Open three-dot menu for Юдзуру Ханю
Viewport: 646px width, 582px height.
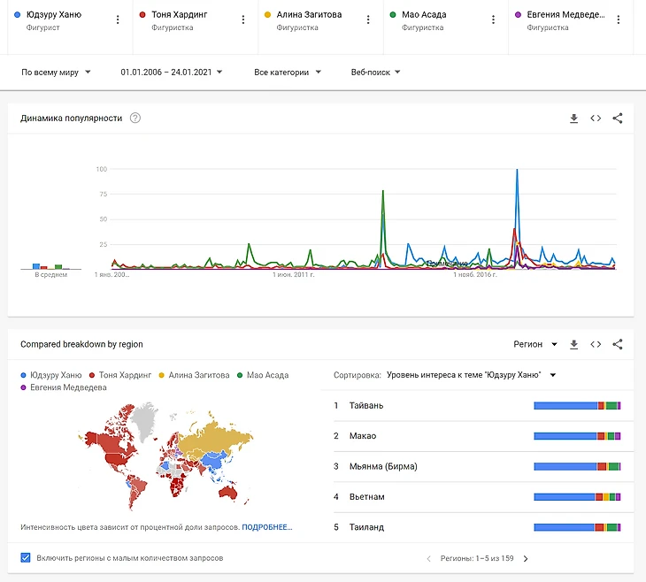(118, 19)
